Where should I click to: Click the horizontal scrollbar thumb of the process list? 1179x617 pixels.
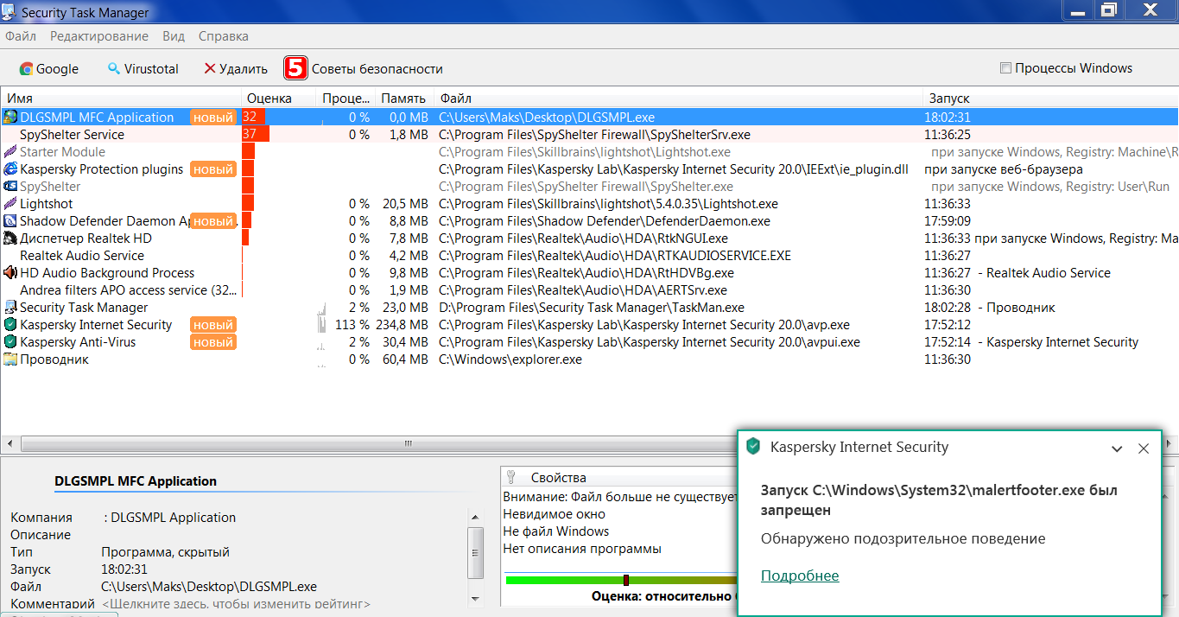click(410, 444)
